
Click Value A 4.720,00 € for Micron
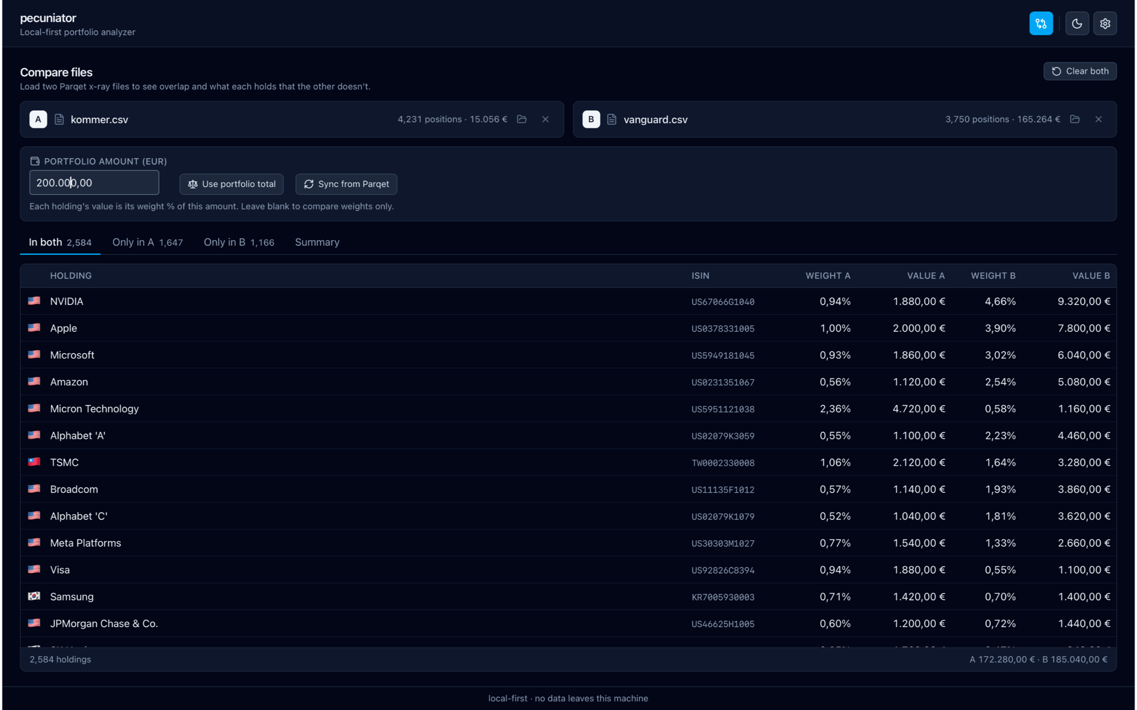(918, 409)
